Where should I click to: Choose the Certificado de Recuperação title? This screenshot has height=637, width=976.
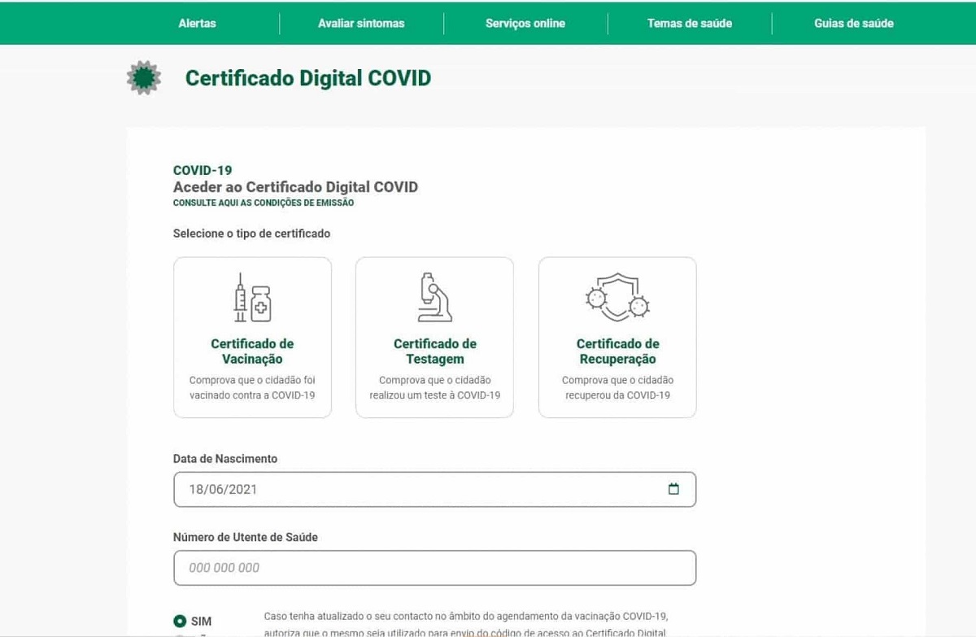click(617, 351)
